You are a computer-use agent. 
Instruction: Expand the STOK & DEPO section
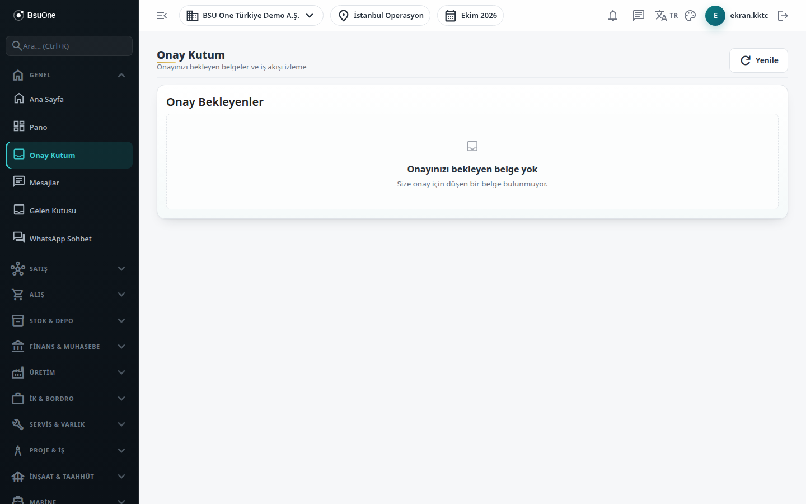click(x=69, y=321)
